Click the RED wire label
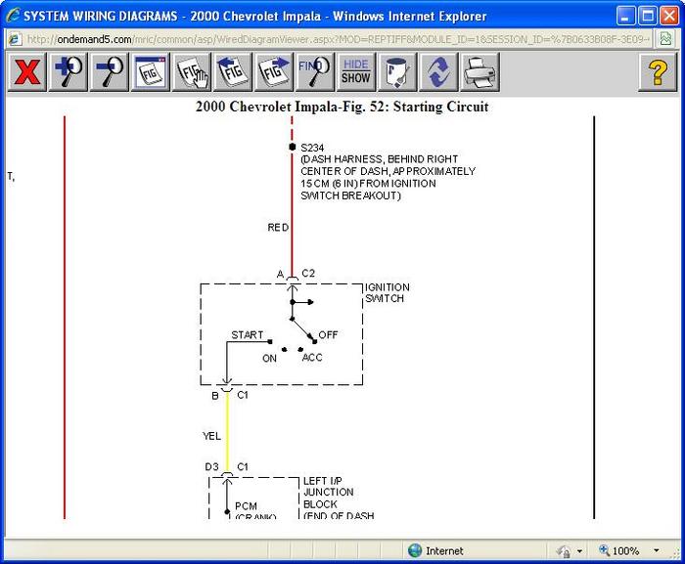The image size is (685, 564). [278, 228]
